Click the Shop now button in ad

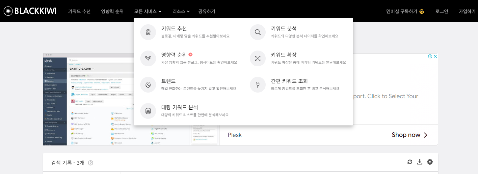click(410, 135)
